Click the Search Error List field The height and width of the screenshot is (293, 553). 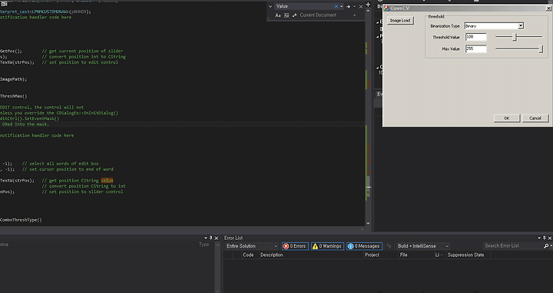(513, 245)
